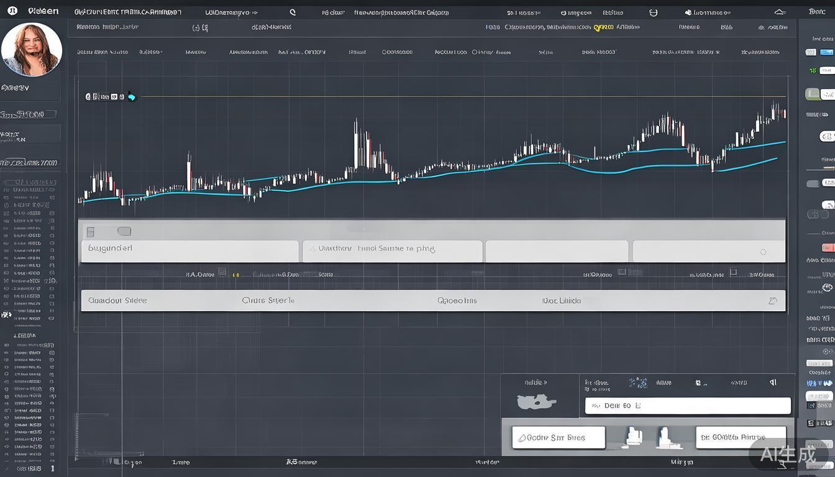Expand the up chevron in the top bar

click(779, 12)
